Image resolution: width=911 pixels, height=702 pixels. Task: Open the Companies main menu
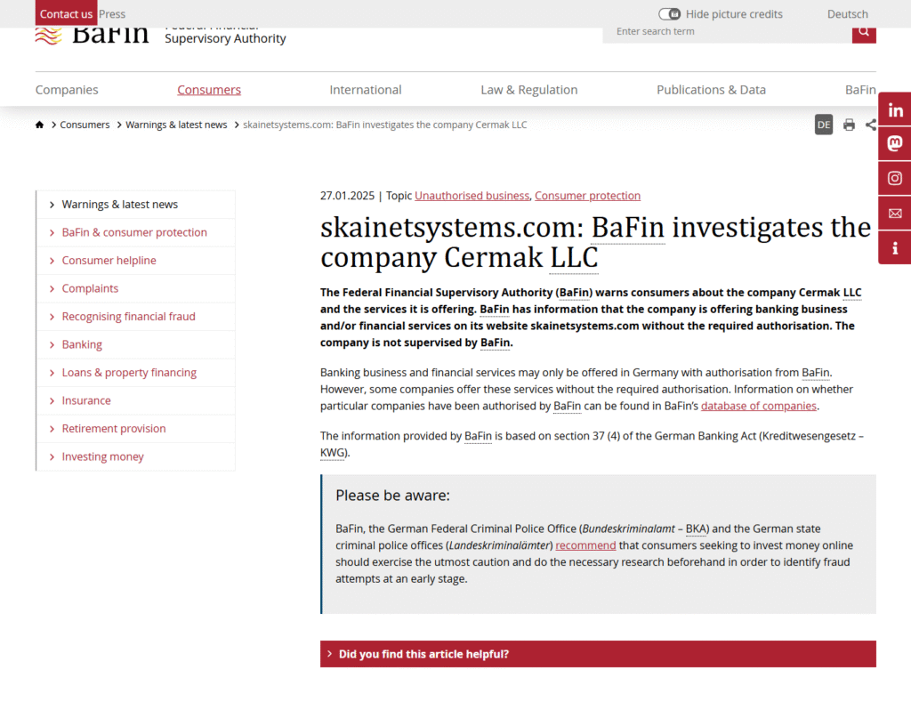point(67,90)
